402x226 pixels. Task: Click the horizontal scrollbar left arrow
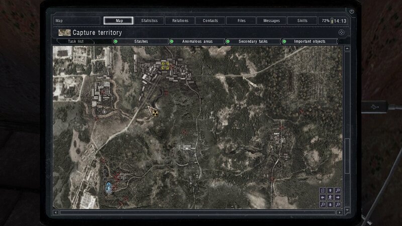[x=56, y=212]
